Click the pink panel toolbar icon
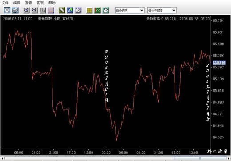 tap(51, 10)
